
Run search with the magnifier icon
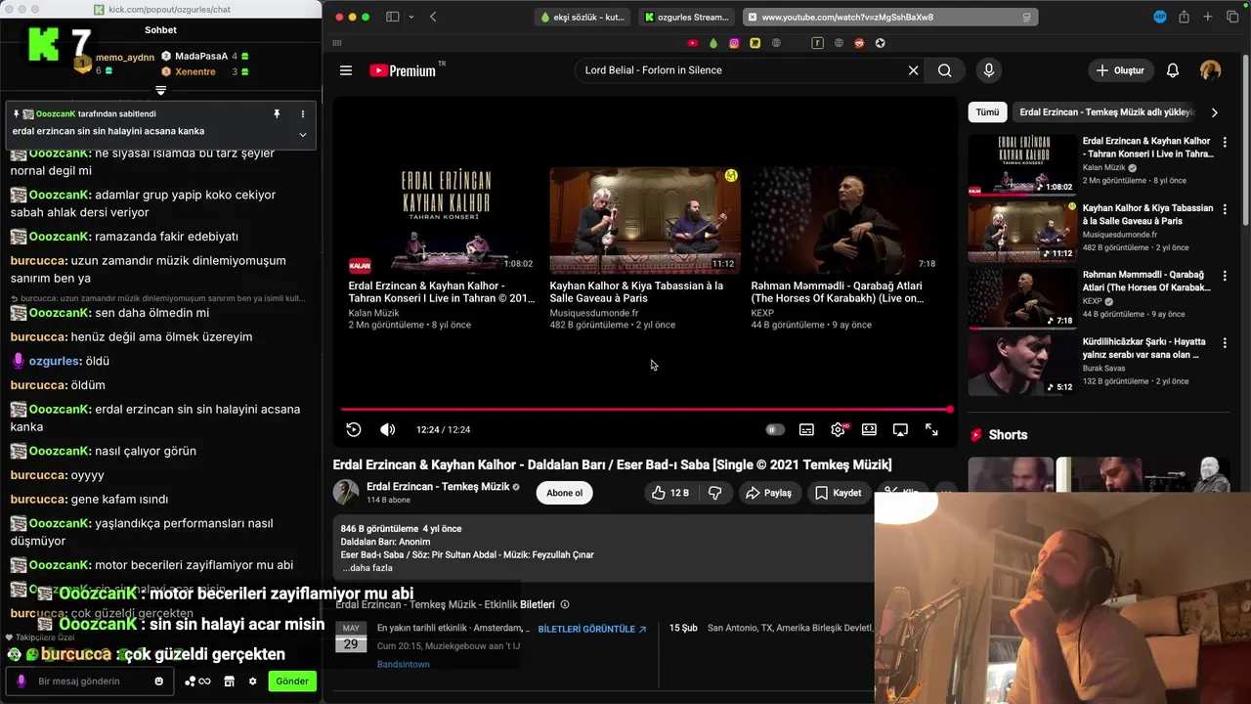click(x=944, y=70)
